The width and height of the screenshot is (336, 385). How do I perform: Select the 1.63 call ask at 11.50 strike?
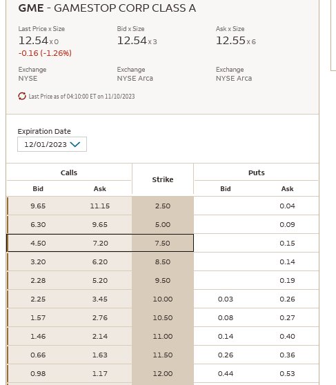100,355
